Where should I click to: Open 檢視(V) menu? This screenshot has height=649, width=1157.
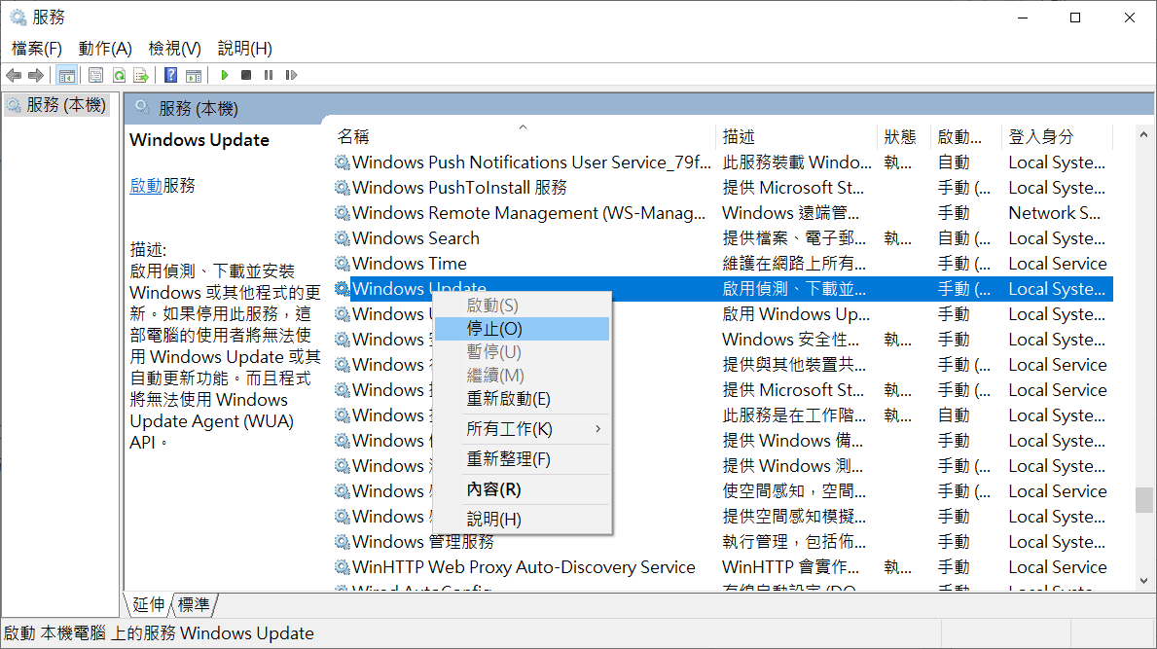coord(175,49)
